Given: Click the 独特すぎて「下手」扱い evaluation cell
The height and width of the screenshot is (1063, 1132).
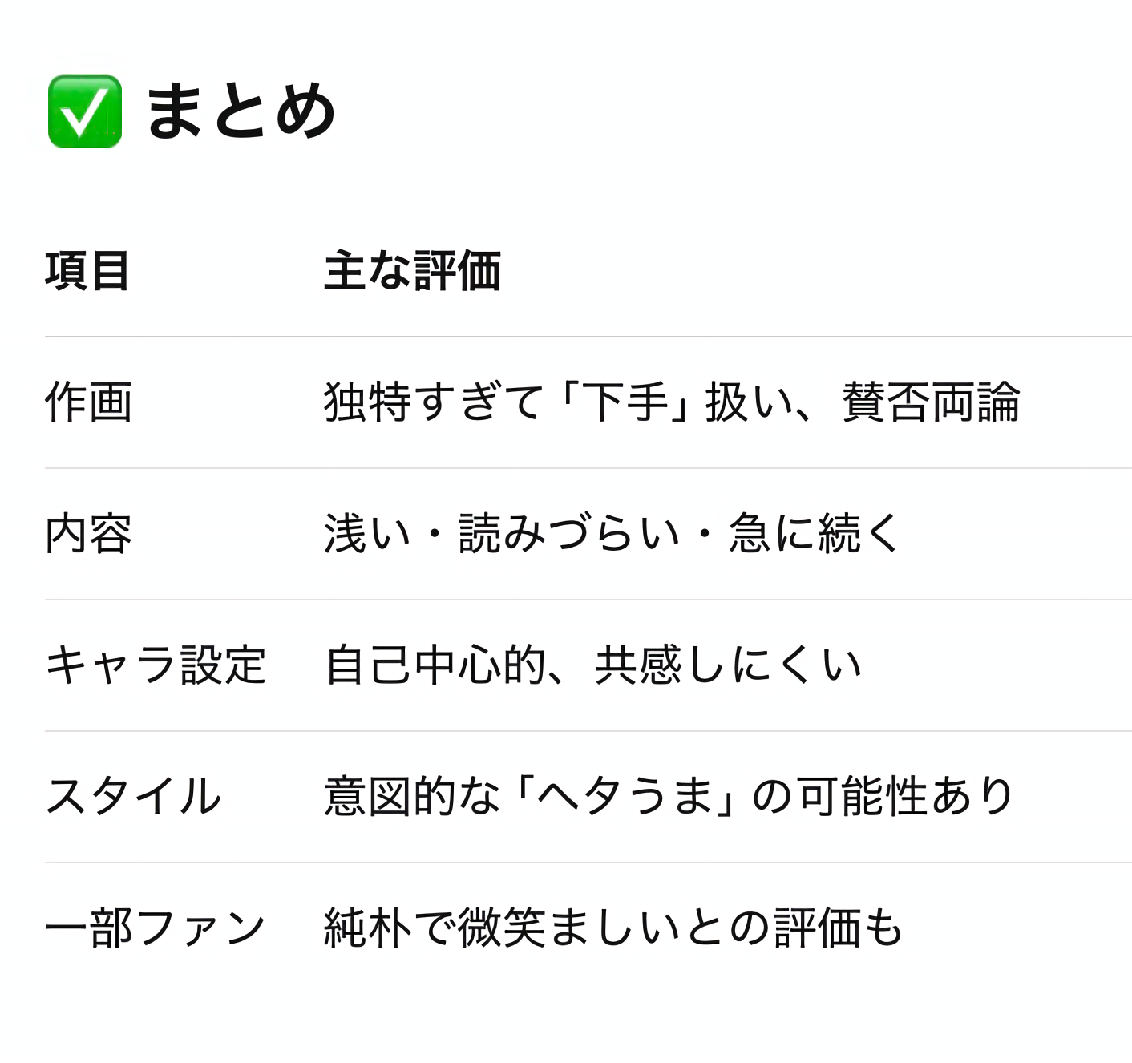Looking at the screenshot, I should (x=672, y=402).
